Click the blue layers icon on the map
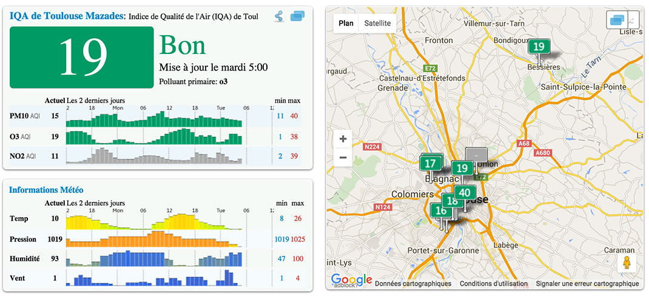 pyautogui.click(x=617, y=20)
